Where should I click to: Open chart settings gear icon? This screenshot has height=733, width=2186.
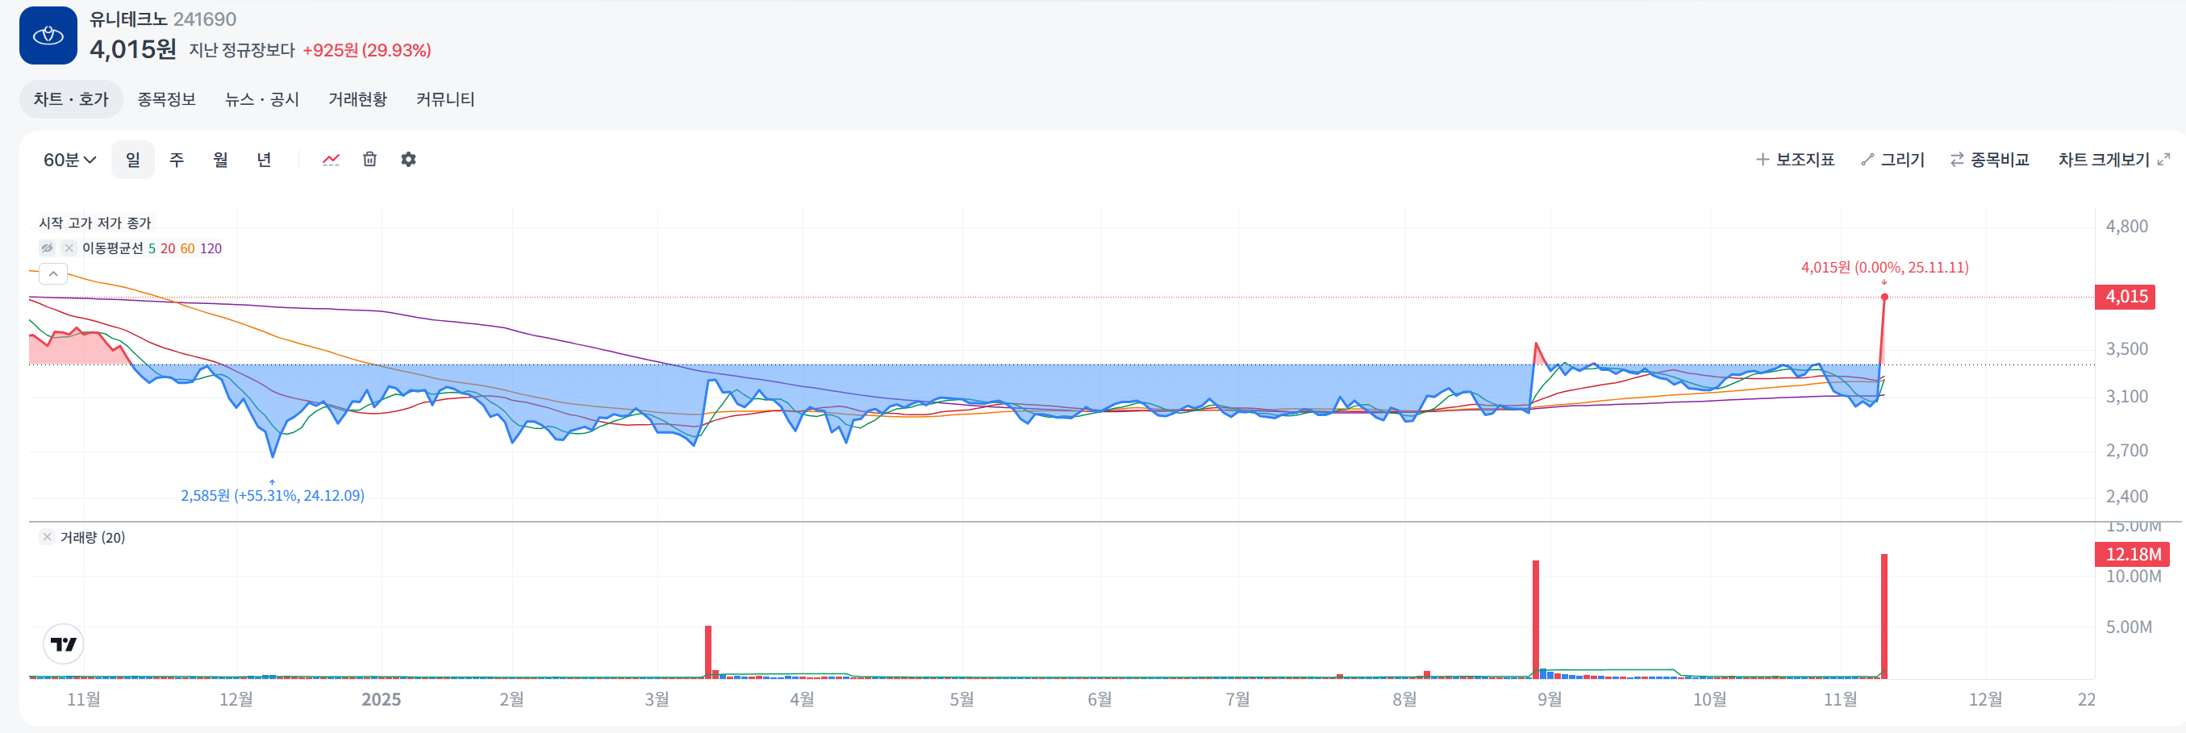pyautogui.click(x=408, y=160)
